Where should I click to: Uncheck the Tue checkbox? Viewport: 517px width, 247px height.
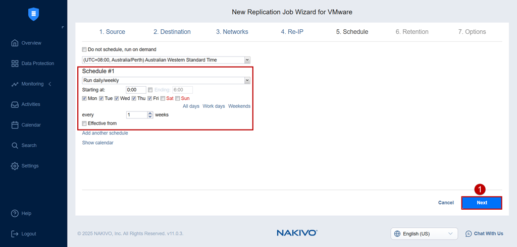[x=101, y=98]
